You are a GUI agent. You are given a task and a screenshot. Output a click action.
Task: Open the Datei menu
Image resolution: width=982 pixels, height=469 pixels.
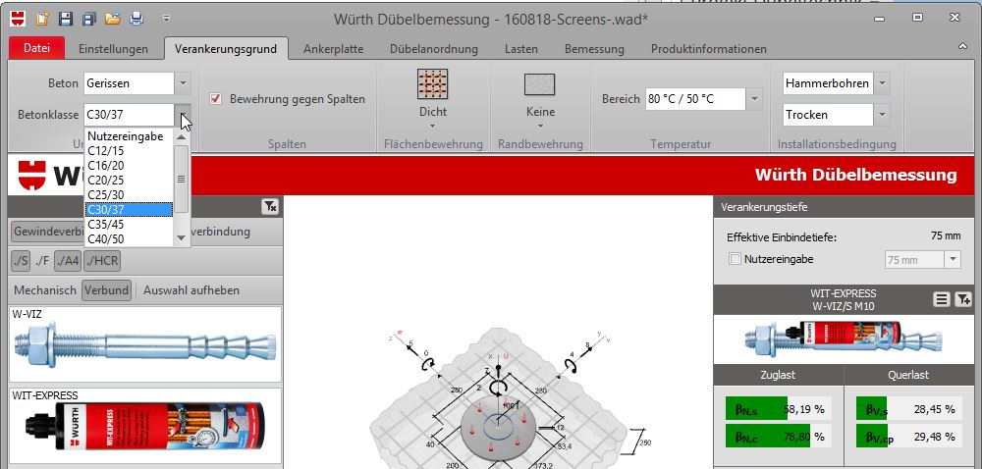(x=37, y=49)
